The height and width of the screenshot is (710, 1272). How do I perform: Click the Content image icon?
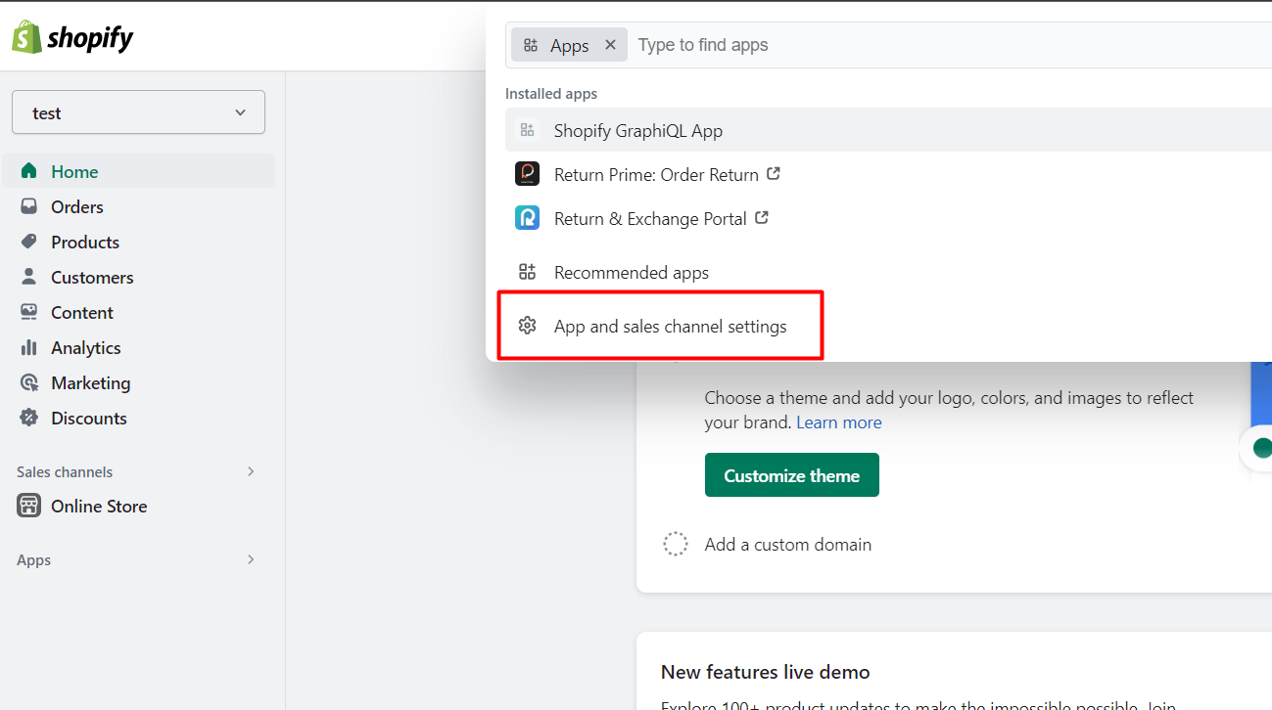coord(29,312)
